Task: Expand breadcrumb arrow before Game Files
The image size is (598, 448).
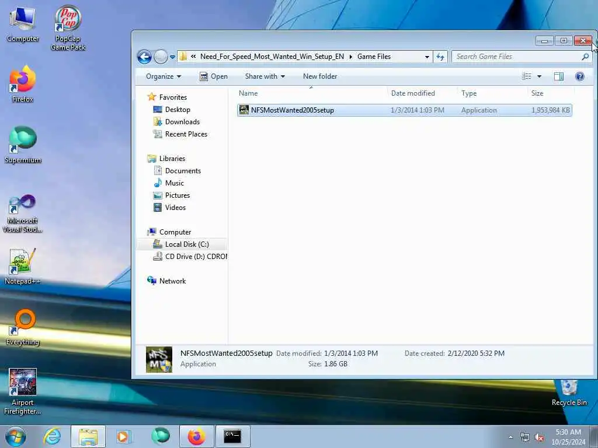Action: coord(350,57)
